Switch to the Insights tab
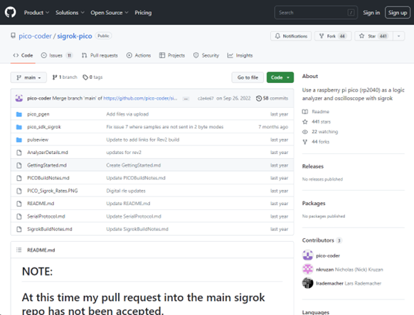Viewport: 414px width, 315px height. (x=240, y=55)
